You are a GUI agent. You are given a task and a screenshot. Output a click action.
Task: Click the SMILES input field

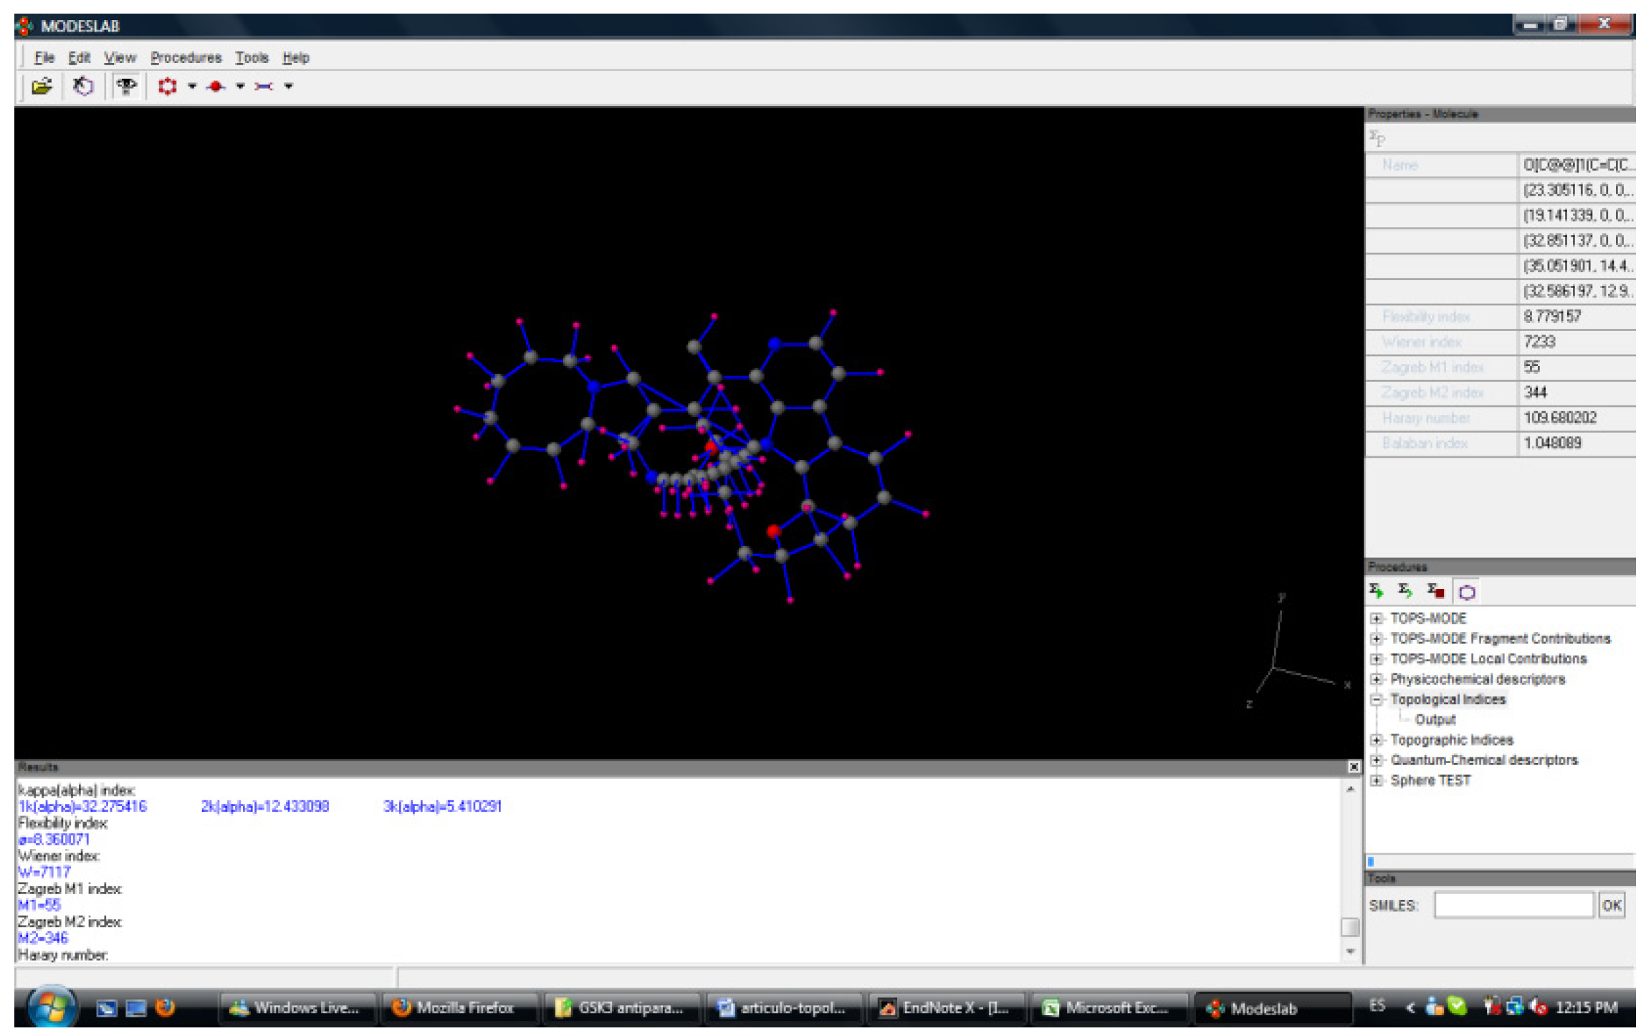(1513, 905)
